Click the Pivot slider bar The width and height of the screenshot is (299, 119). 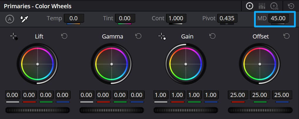(227, 24)
